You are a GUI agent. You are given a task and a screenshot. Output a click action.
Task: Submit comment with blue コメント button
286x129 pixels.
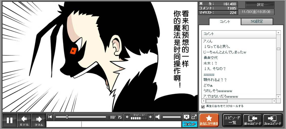pos(189,124)
